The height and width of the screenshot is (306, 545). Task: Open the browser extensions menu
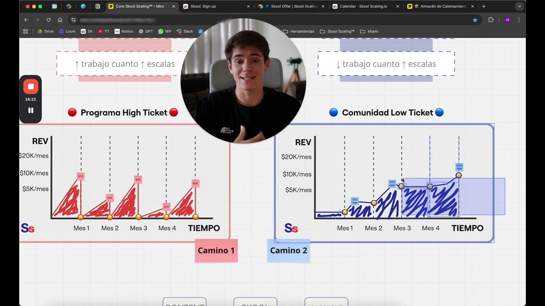pyautogui.click(x=491, y=20)
